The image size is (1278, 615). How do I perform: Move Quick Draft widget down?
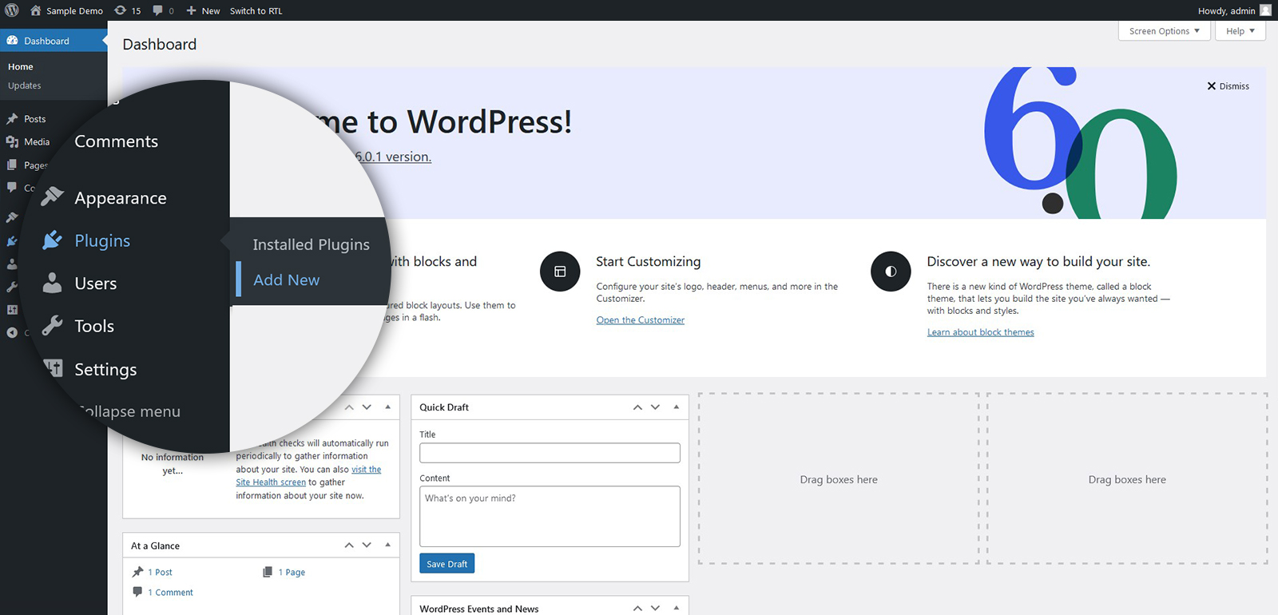coord(655,407)
